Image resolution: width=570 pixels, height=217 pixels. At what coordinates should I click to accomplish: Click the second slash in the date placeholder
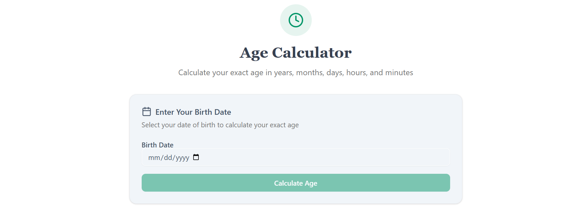(174, 158)
